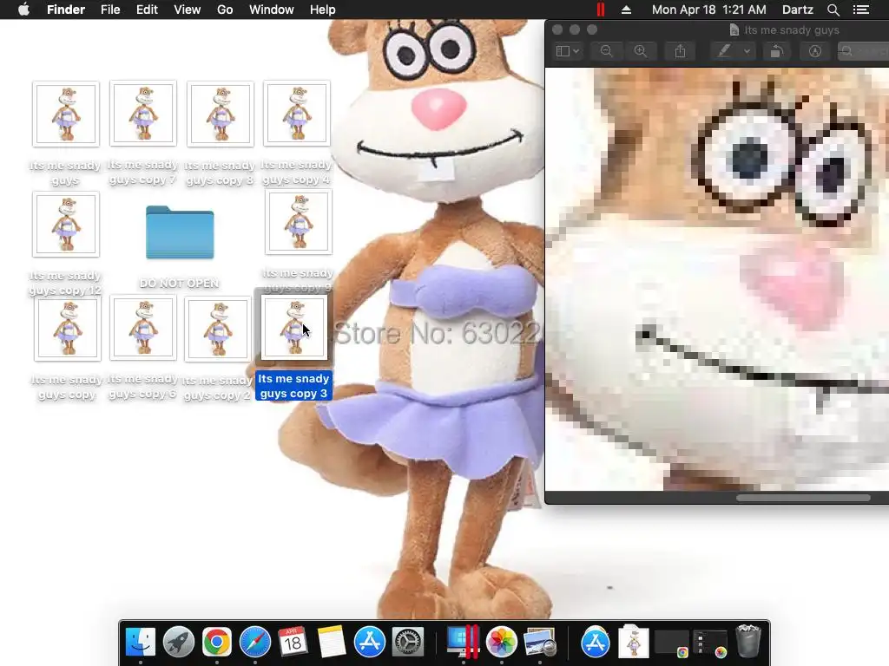Open Preview from the Dock
Image resolution: width=889 pixels, height=666 pixels.
point(540,642)
